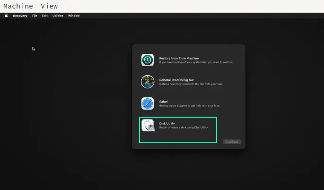This screenshot has height=190, width=324.
Task: Click 'Repair or erase a disk' description
Action: pos(184,128)
